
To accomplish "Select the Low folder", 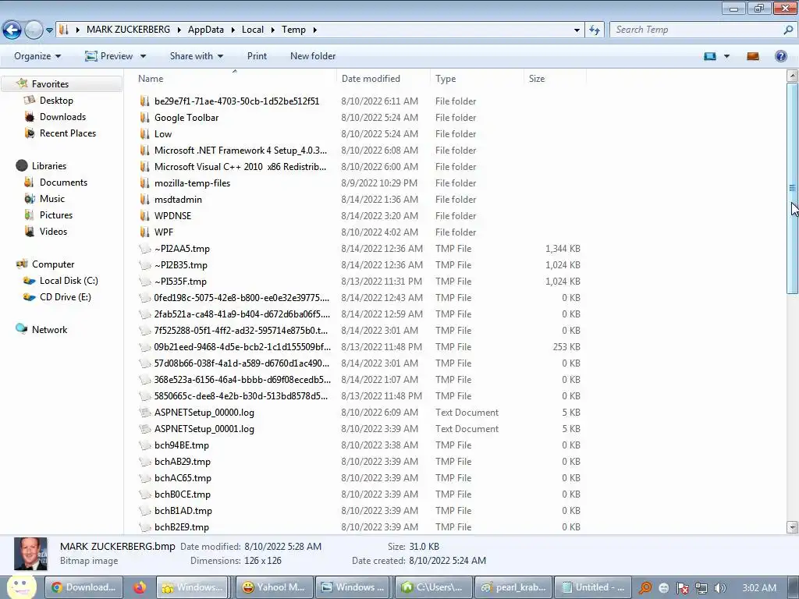I will tap(163, 134).
